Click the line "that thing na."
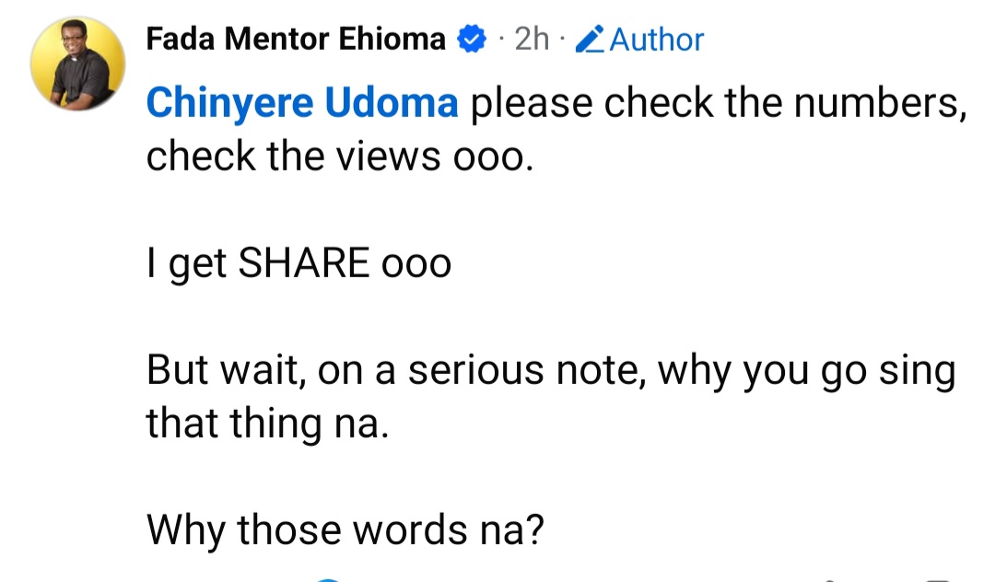 [x=262, y=423]
